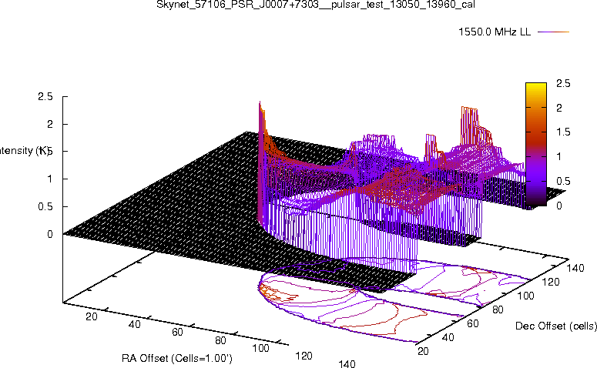Click RA Offset axis tick '20'

92,316
